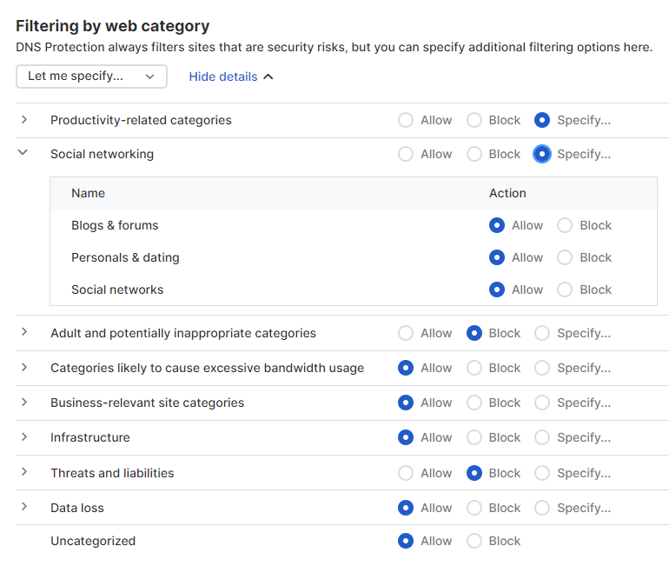Open the 'Let me specify...' dropdown
This screenshot has width=669, height=566.
91,77
